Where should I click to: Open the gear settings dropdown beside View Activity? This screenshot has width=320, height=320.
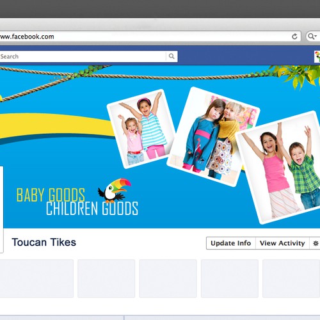(316, 243)
